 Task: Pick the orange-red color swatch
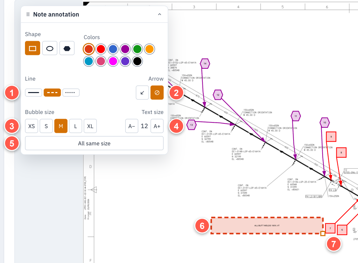pos(89,49)
